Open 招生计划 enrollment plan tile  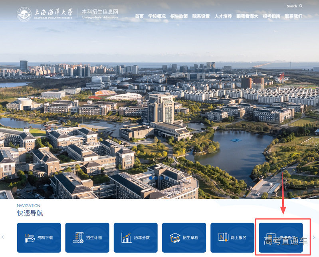(x=87, y=237)
